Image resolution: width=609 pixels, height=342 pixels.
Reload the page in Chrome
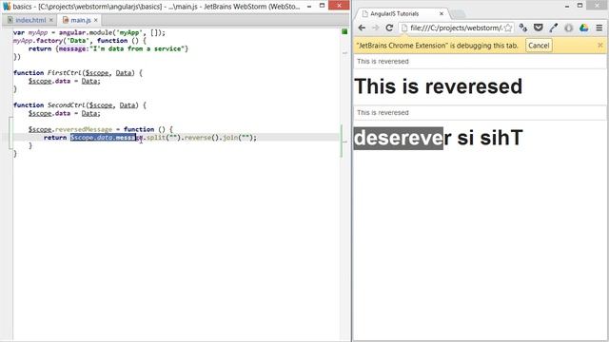click(x=389, y=28)
